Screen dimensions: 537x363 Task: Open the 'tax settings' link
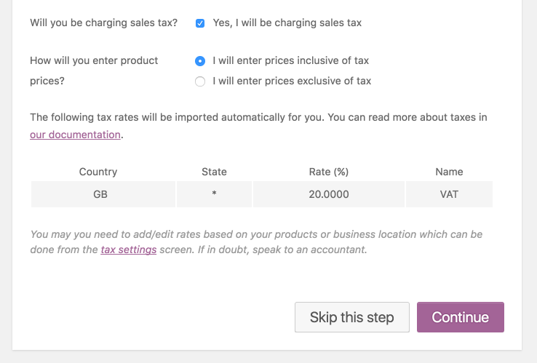tap(129, 250)
